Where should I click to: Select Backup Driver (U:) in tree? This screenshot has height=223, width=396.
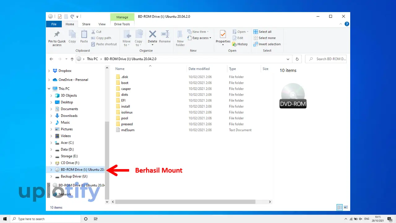pyautogui.click(x=74, y=176)
